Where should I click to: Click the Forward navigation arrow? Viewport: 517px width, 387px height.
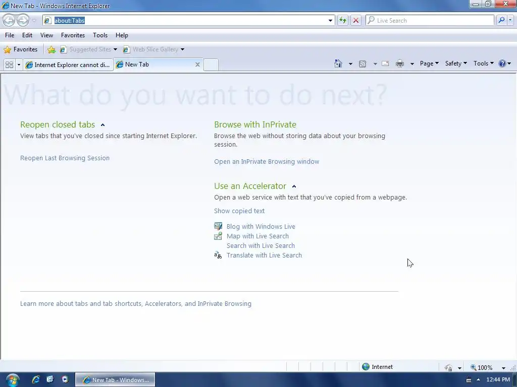[23, 20]
